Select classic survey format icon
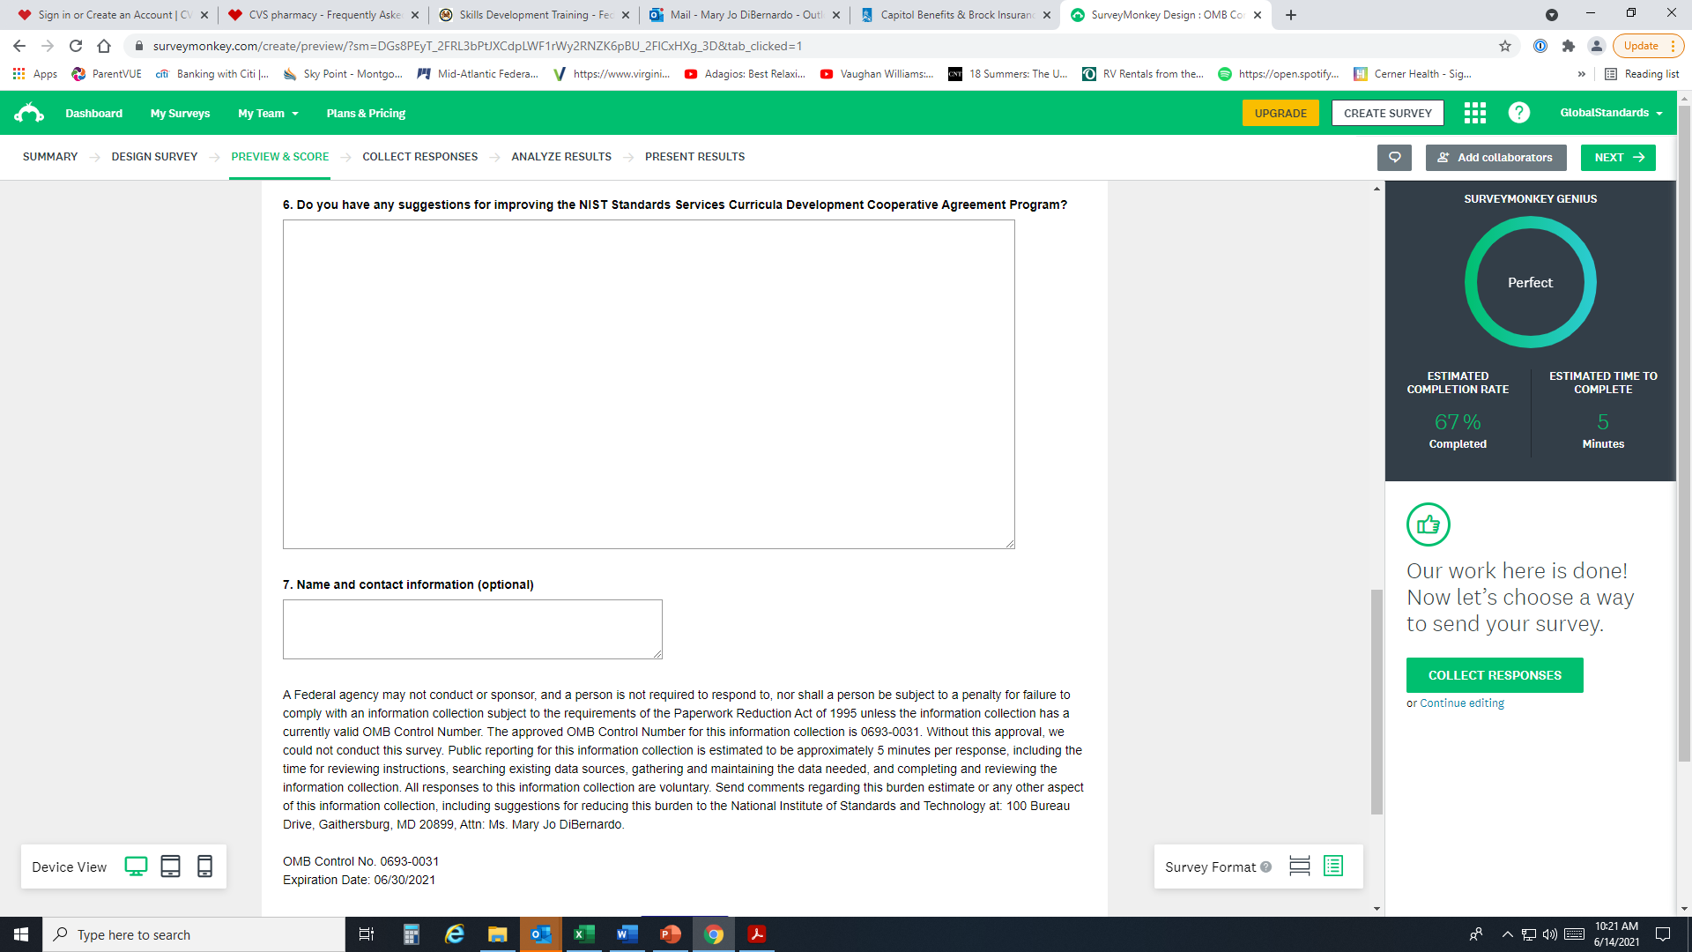This screenshot has height=952, width=1692. 1333,866
